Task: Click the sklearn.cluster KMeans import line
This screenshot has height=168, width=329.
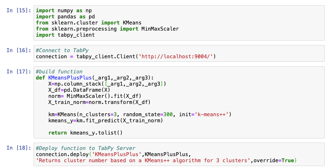Action: (x=88, y=23)
